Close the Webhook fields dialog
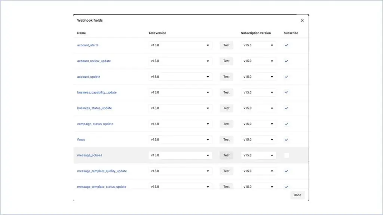 point(302,21)
